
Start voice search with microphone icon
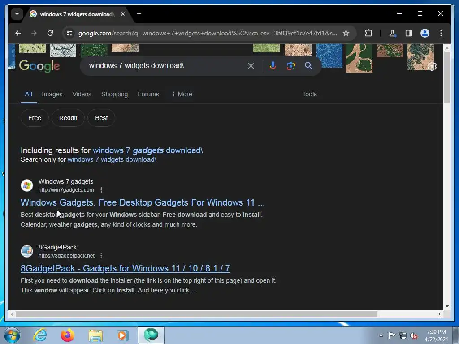[273, 66]
